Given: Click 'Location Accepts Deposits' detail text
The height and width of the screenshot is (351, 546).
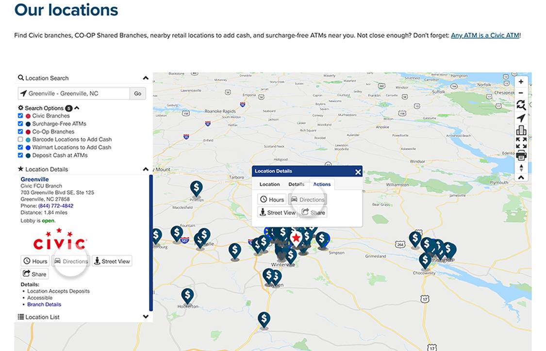Looking at the screenshot, I should (59, 291).
